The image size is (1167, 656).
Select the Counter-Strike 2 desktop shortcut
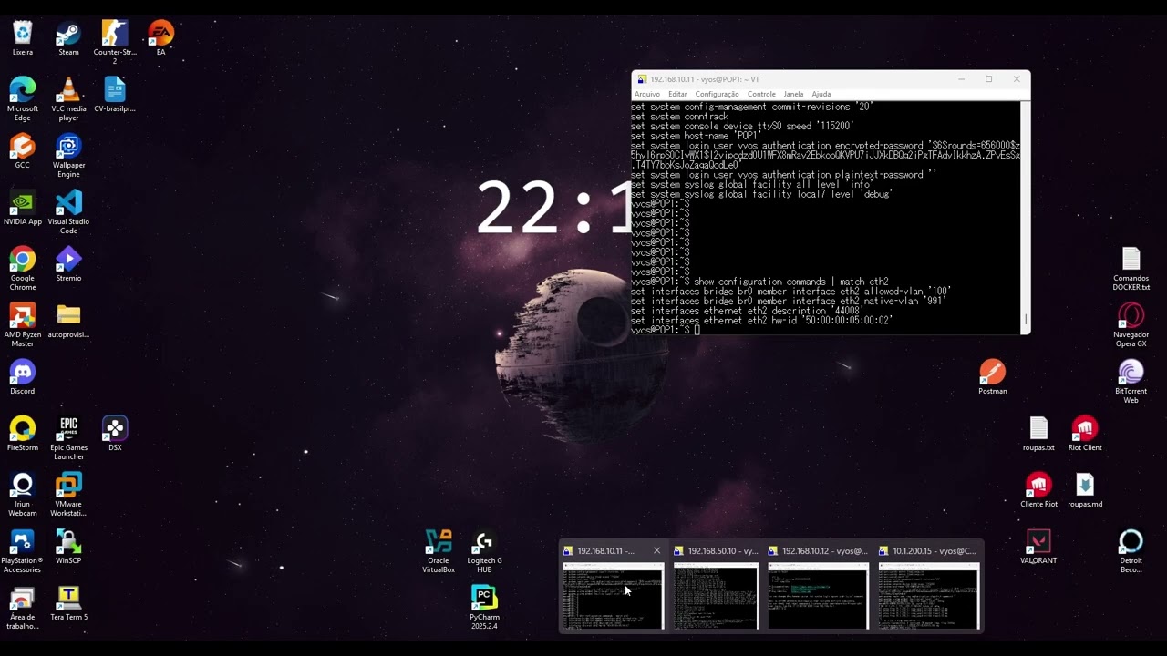click(115, 42)
